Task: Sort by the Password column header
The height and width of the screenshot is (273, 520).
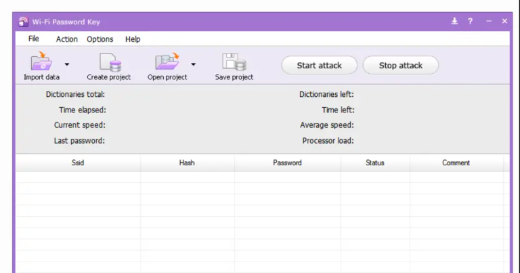Action: pos(287,163)
